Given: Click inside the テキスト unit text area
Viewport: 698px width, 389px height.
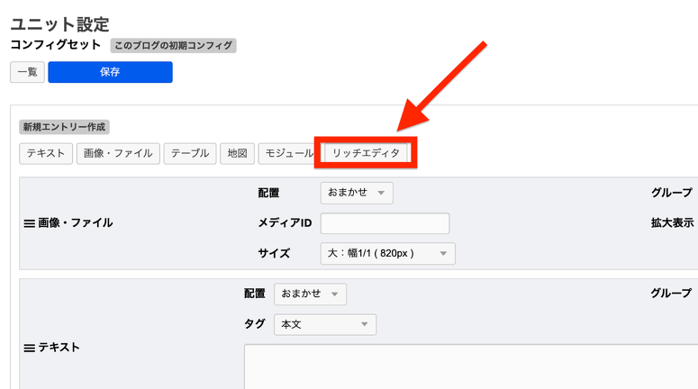Looking at the screenshot, I should [x=468, y=365].
